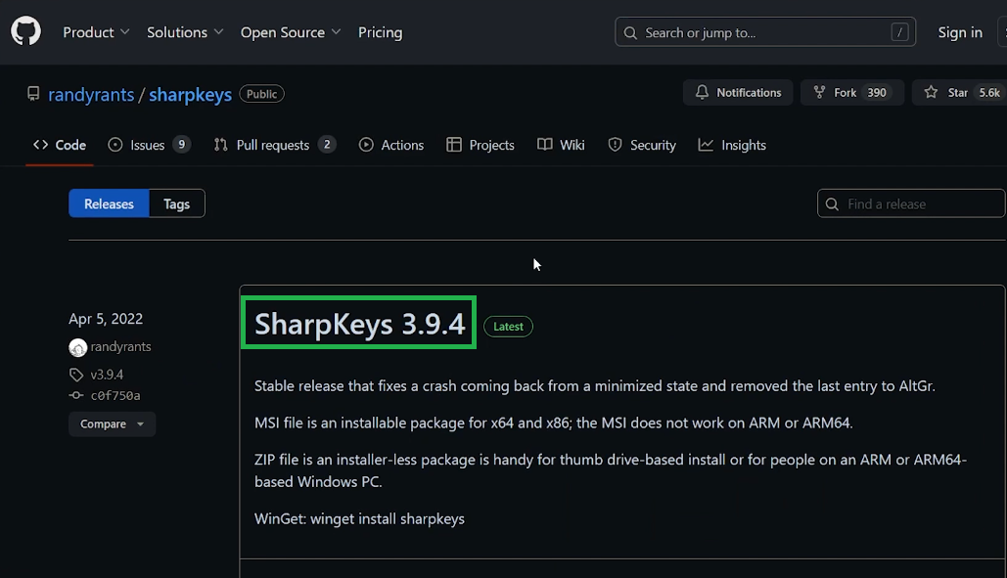Focus the Find a release field

(x=911, y=203)
